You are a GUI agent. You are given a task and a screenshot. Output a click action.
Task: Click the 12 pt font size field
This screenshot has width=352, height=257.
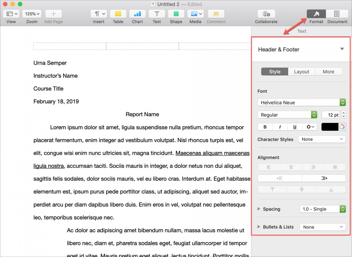[x=331, y=115]
